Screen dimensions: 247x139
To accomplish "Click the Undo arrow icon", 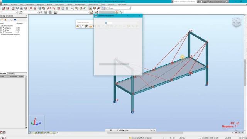I will (49, 8).
